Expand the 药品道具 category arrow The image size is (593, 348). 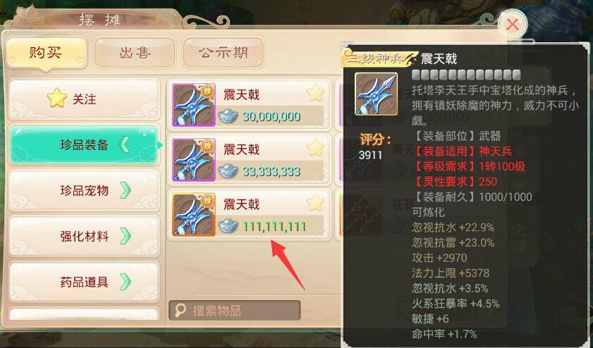pos(126,282)
